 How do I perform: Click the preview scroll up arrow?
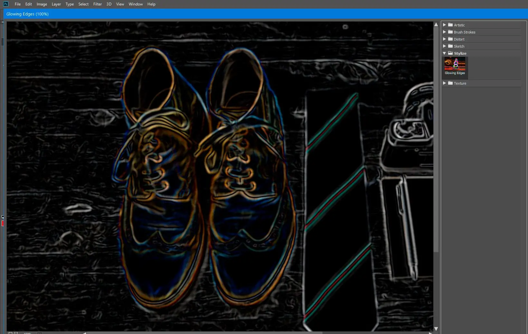[x=436, y=24]
